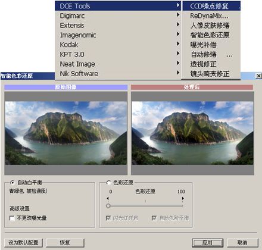Click the 设为默认配置 button
Viewport: 262px width, 250px height.
pyautogui.click(x=23, y=243)
